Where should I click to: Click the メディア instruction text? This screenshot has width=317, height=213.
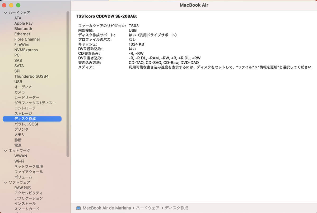pyautogui.click(x=220, y=67)
